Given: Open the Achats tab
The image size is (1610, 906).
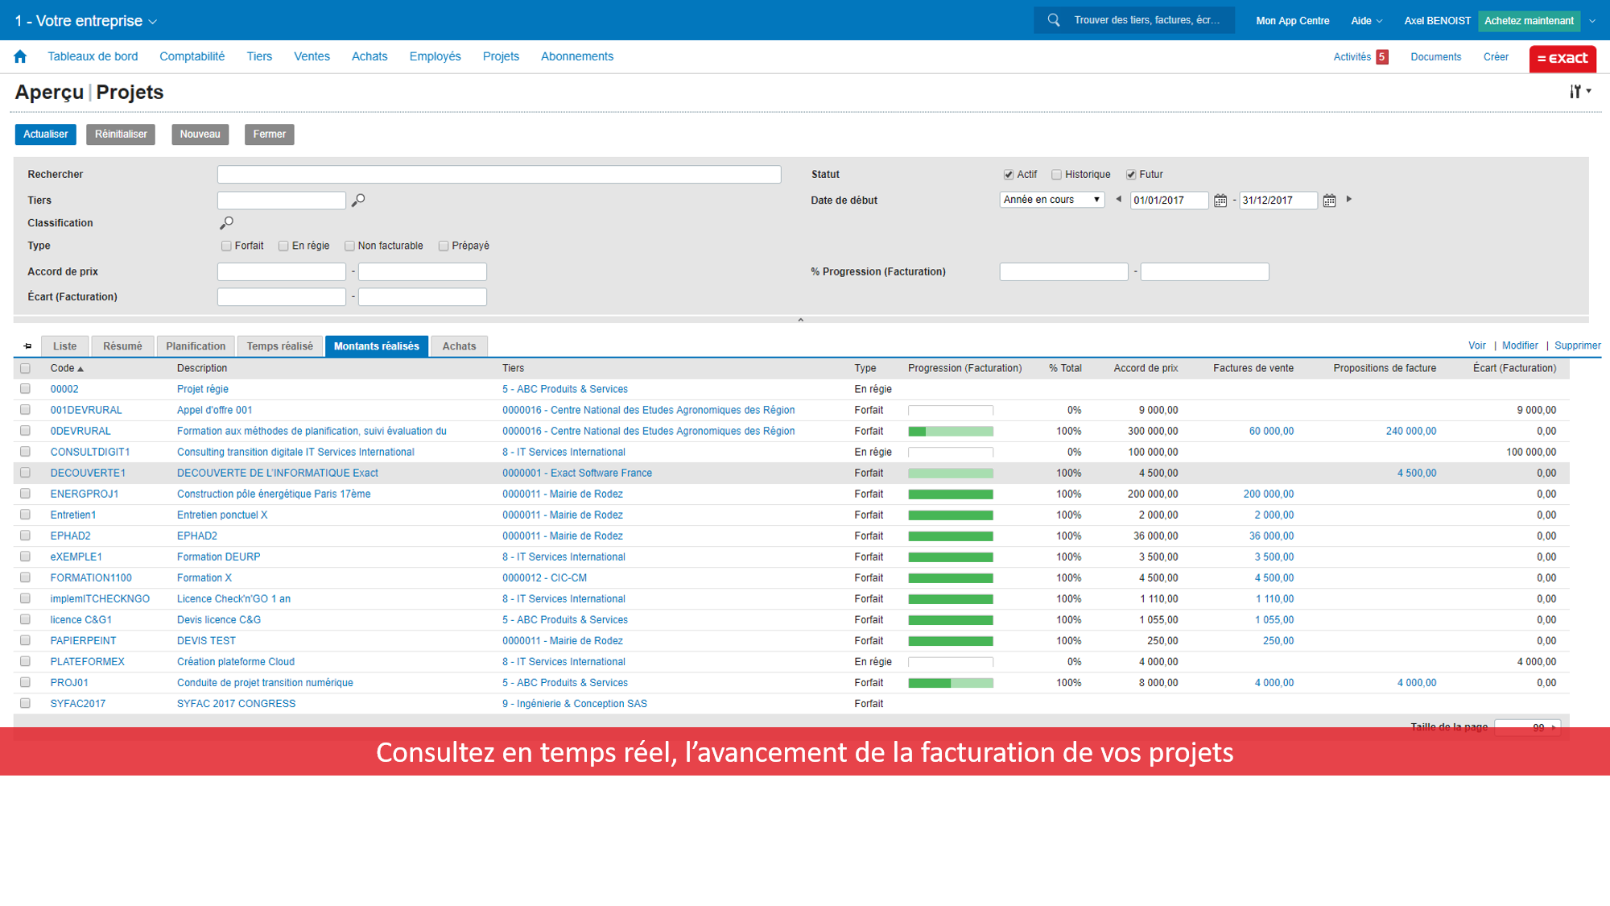Looking at the screenshot, I should (x=460, y=346).
